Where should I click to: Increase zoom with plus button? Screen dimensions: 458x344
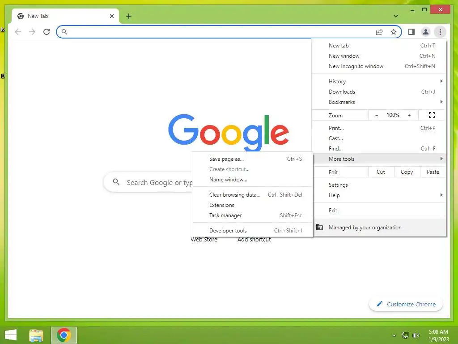point(409,115)
